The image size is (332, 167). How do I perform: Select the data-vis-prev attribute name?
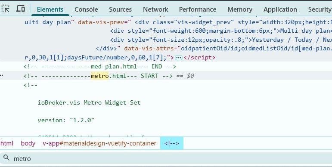coord(102,22)
